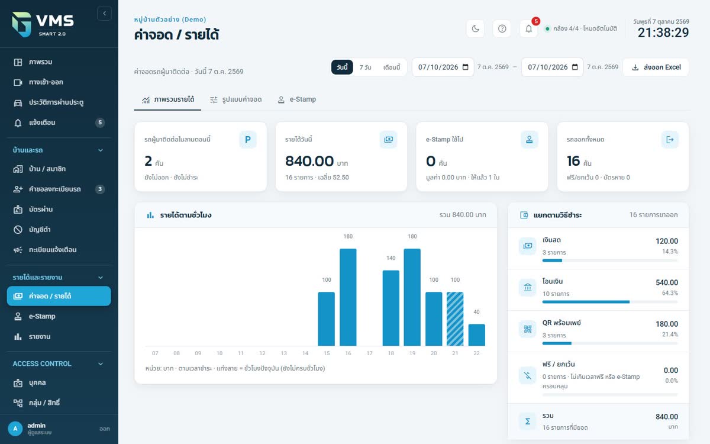Click the hierarchy icon for กลุ่ม / สิทธิ์

[x=18, y=403]
